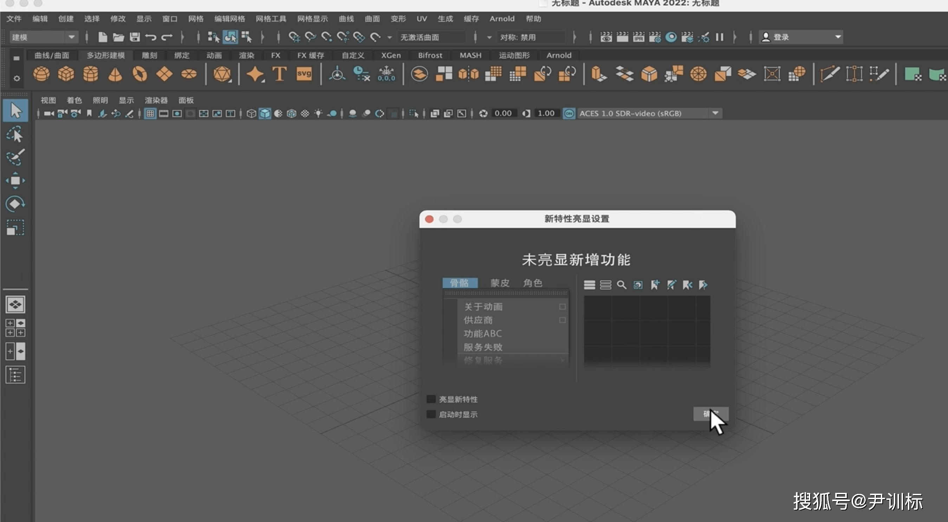948x522 pixels.
Task: Switch to single perspective view layout
Action: (x=15, y=305)
